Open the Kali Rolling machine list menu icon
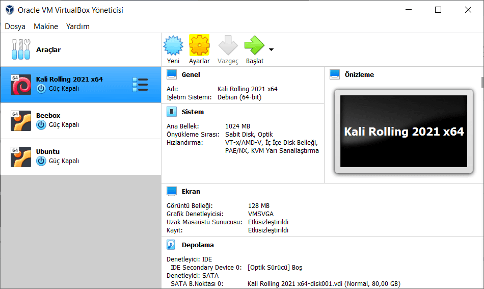This screenshot has width=484, height=289. click(x=140, y=85)
